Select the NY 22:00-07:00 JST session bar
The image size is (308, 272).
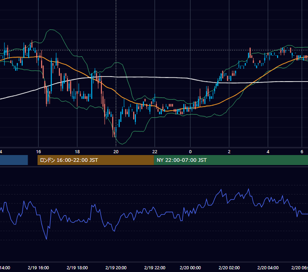[x=231, y=160]
